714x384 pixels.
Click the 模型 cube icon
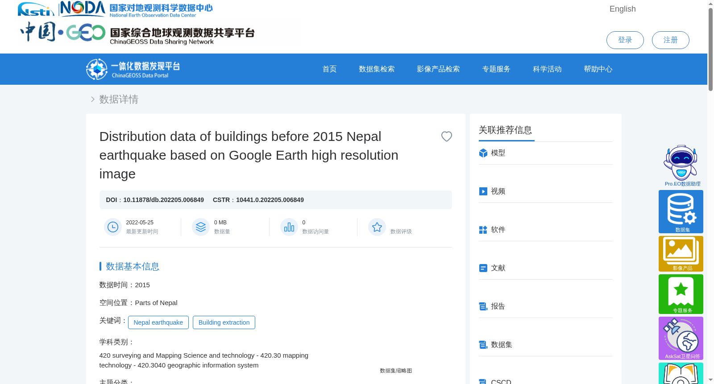(x=483, y=153)
